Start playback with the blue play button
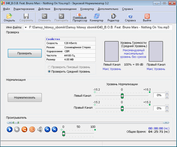This screenshot has height=147, width=177. point(9,129)
